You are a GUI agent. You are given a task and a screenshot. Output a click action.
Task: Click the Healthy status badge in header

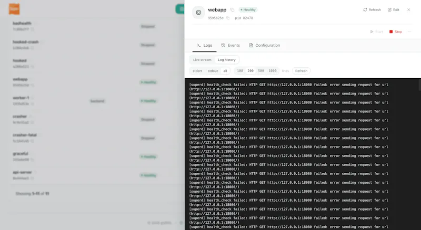[x=248, y=9]
